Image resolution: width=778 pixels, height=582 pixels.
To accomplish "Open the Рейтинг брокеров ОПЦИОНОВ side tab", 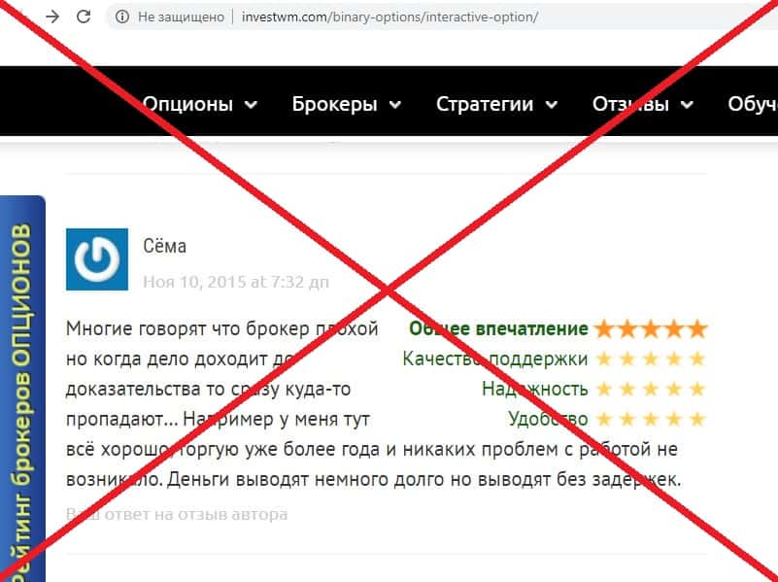I will tap(22, 389).
